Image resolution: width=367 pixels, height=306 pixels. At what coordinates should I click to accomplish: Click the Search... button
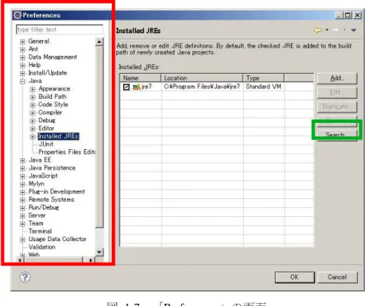coord(337,135)
